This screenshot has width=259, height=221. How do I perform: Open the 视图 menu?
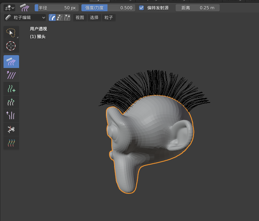point(80,17)
